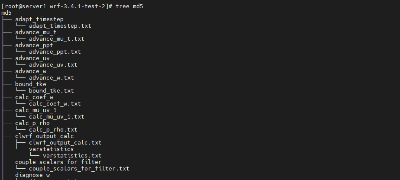
Task: Click the 'tree md5' command text
Action: (x=129, y=6)
